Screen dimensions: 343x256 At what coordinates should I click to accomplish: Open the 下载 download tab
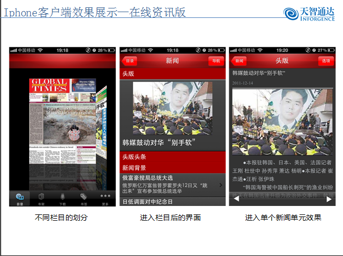62,199
